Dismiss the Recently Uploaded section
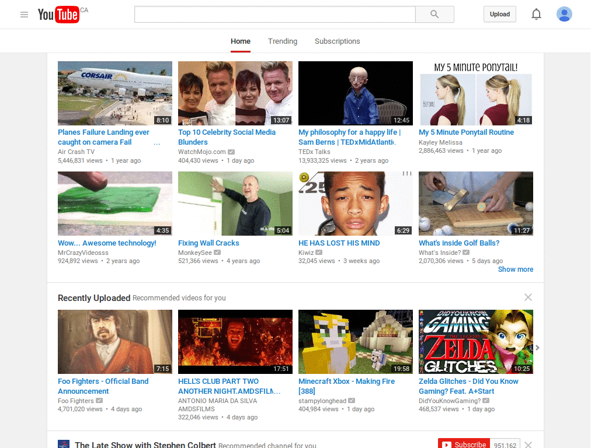The width and height of the screenshot is (598, 448). pos(528,297)
